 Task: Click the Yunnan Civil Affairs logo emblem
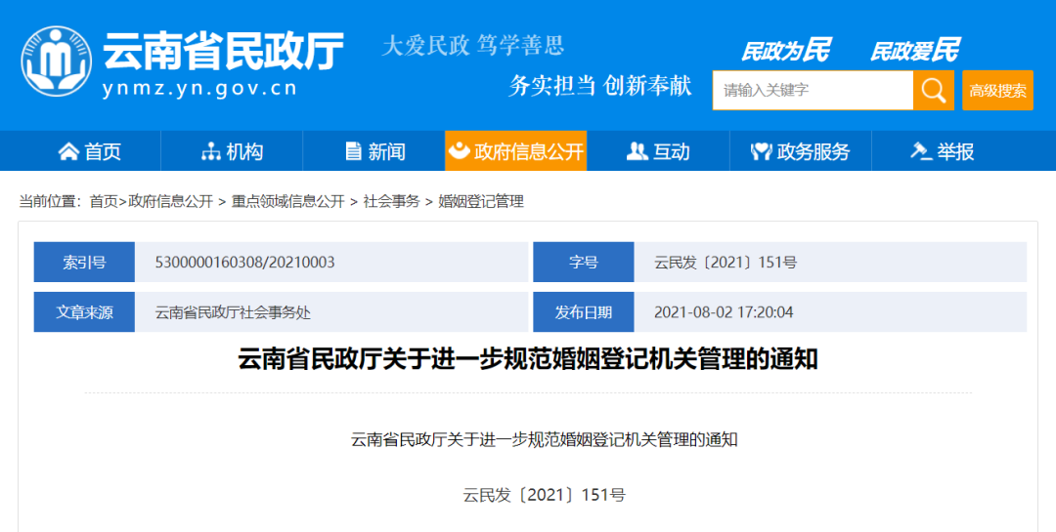pos(57,61)
